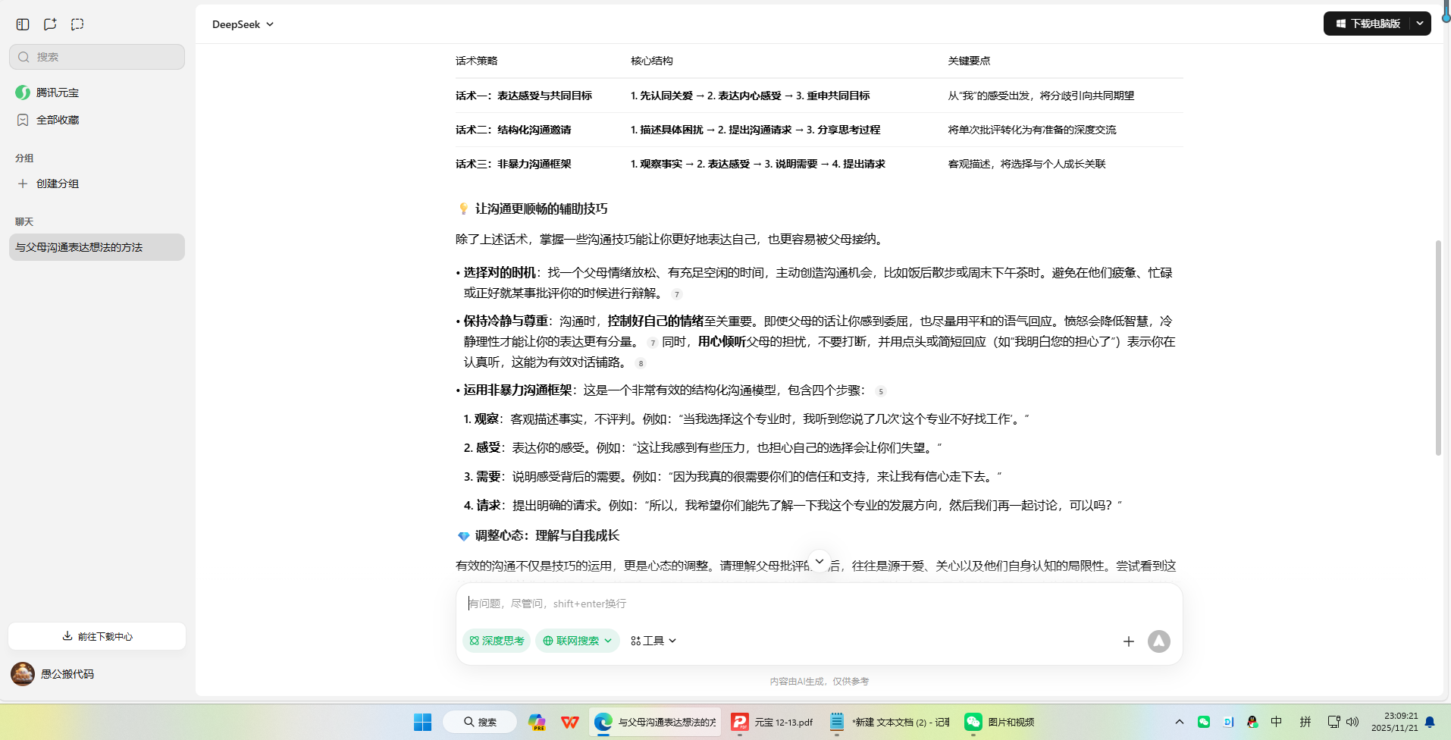
Task: Expand the 联网搜索 options chevron
Action: click(610, 641)
